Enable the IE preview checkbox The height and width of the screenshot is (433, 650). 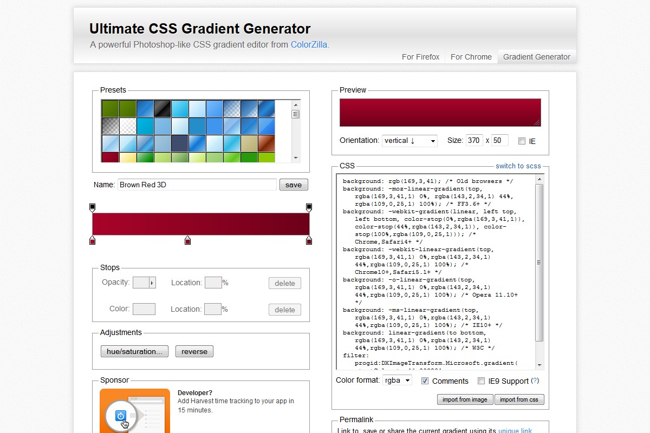[522, 141]
